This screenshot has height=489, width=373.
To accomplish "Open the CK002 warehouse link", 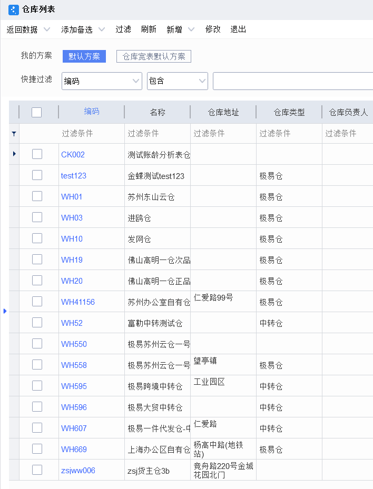I will [73, 155].
